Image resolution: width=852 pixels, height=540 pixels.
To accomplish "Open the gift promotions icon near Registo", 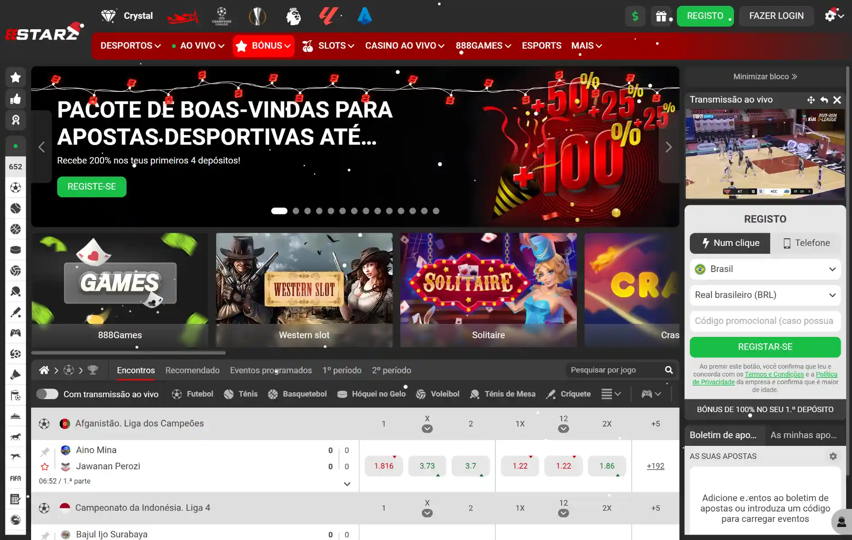I will 661,16.
